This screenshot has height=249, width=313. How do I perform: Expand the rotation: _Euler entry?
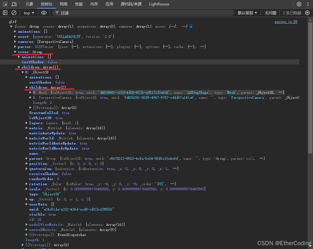coord(27,184)
